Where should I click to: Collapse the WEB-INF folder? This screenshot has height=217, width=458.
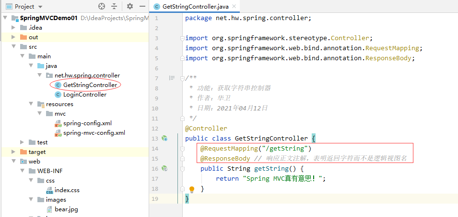[x=22, y=171]
